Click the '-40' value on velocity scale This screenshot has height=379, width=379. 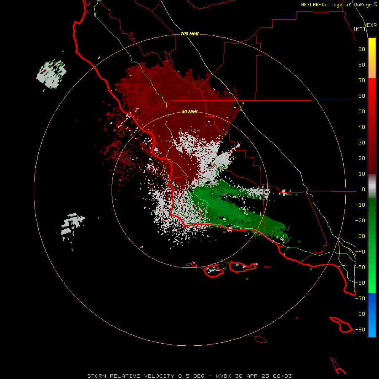click(x=360, y=252)
